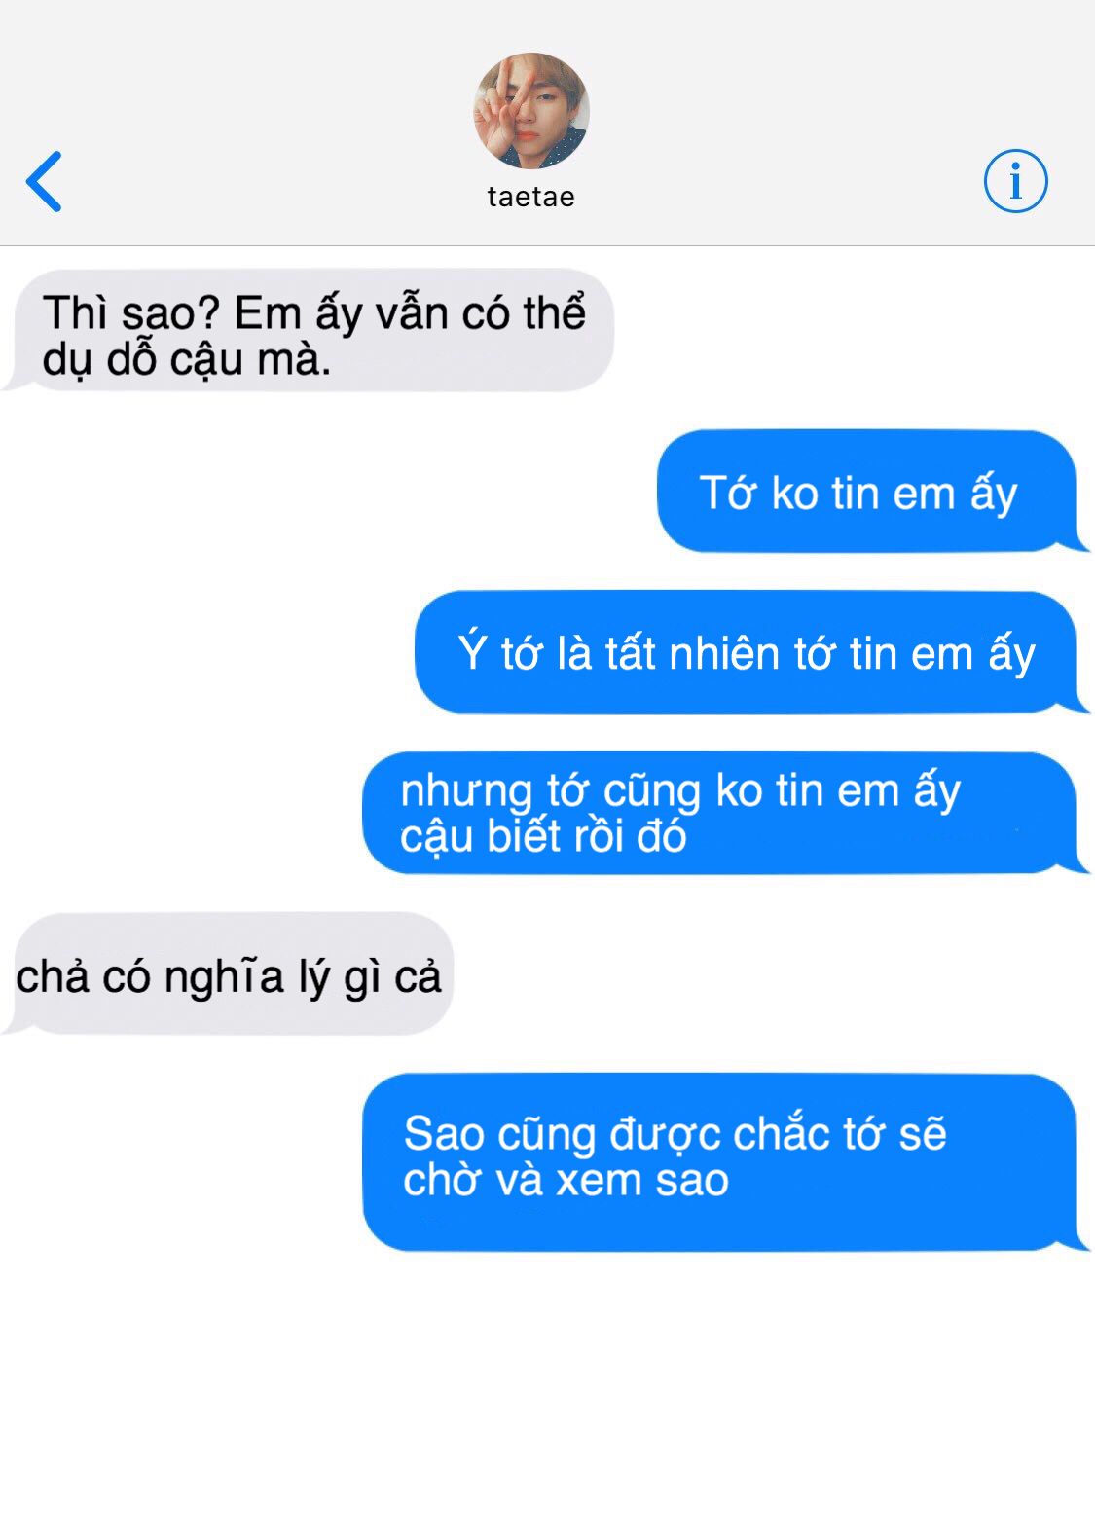Viewport: 1095px width, 1539px height.
Task: Open the conversation info icon
Action: [1015, 181]
